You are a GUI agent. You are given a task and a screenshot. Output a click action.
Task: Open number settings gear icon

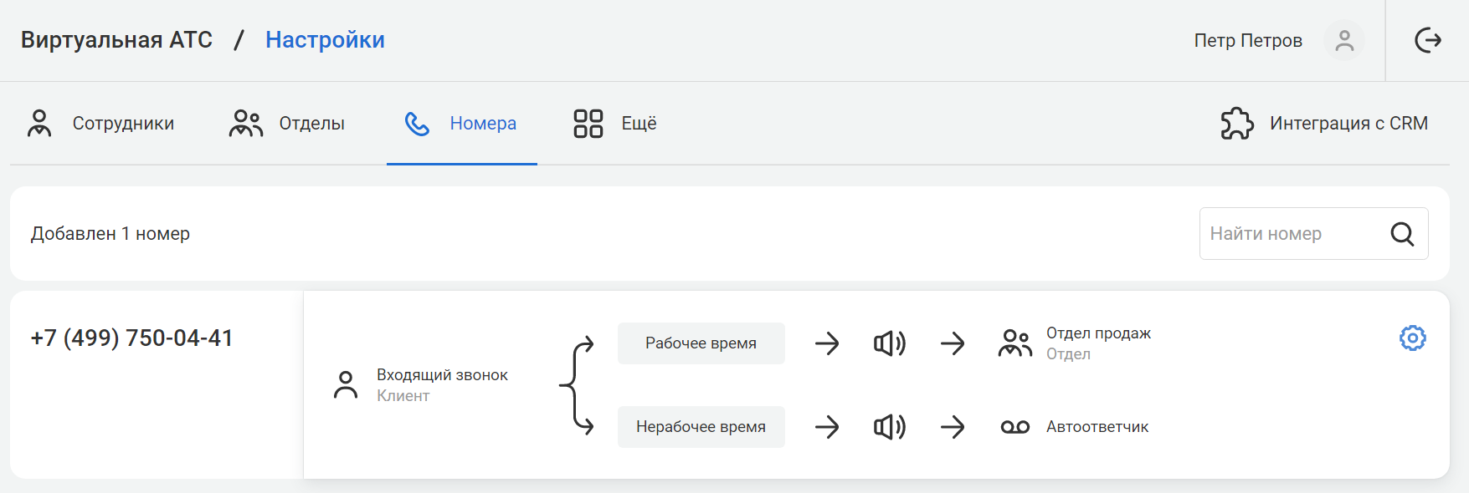click(x=1412, y=338)
